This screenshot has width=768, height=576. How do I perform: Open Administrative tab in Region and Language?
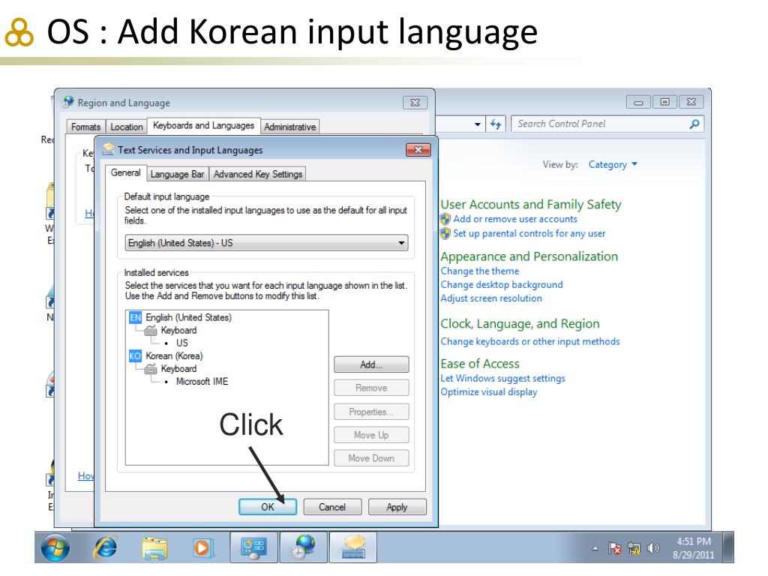290,127
